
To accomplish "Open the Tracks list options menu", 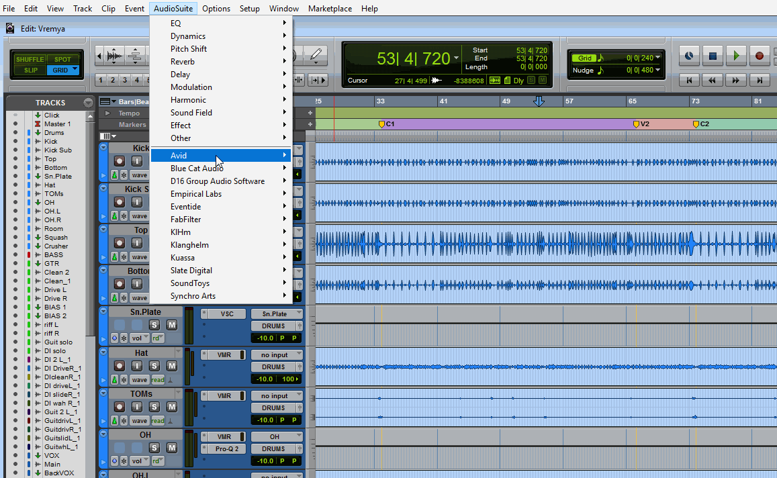I will tap(88, 103).
